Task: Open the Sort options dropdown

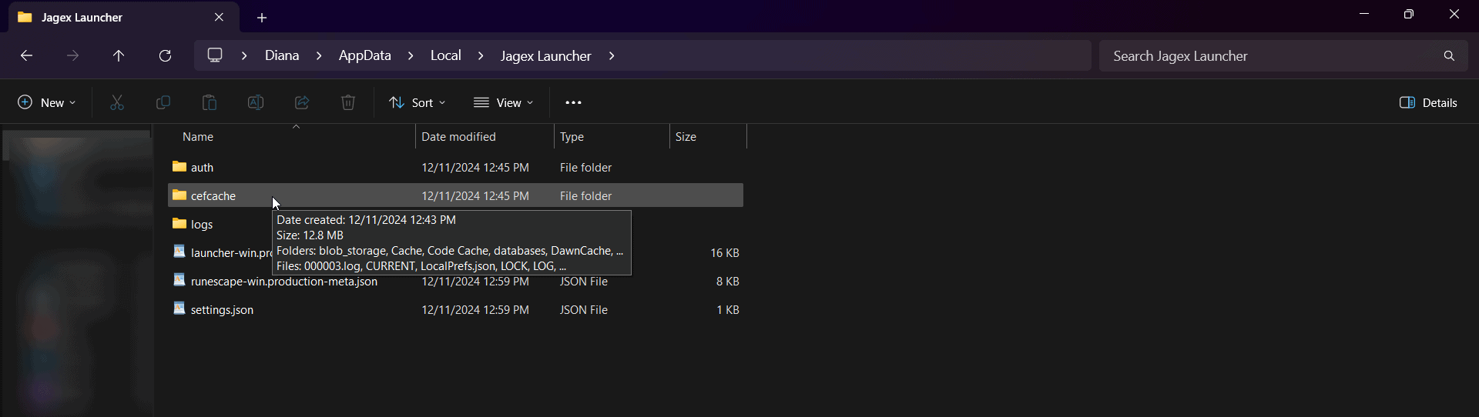Action: (417, 102)
